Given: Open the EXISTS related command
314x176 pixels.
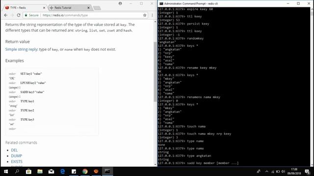Looking at the screenshot, I should [17, 162].
